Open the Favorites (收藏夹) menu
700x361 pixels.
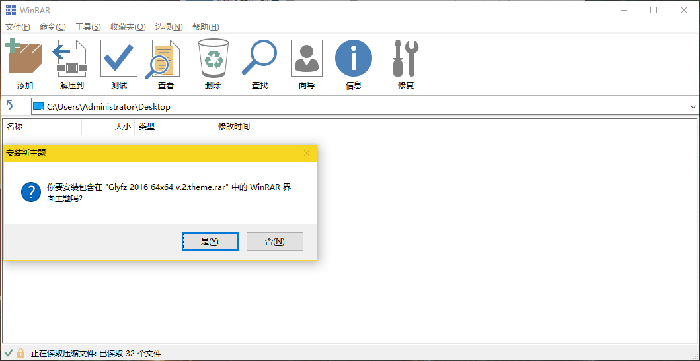128,27
